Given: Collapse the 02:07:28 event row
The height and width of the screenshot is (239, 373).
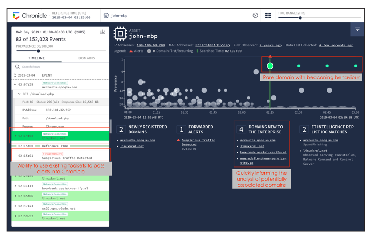Looking at the screenshot, I should [x=15, y=85].
